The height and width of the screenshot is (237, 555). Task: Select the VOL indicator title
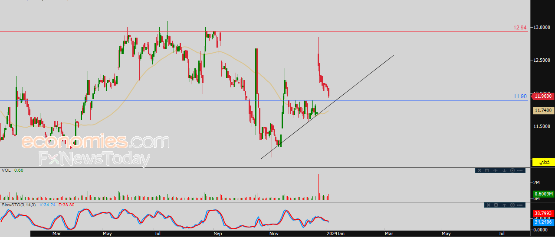click(x=6, y=170)
